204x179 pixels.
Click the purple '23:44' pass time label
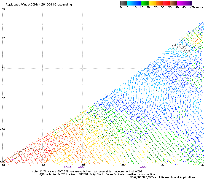click(x=68, y=167)
